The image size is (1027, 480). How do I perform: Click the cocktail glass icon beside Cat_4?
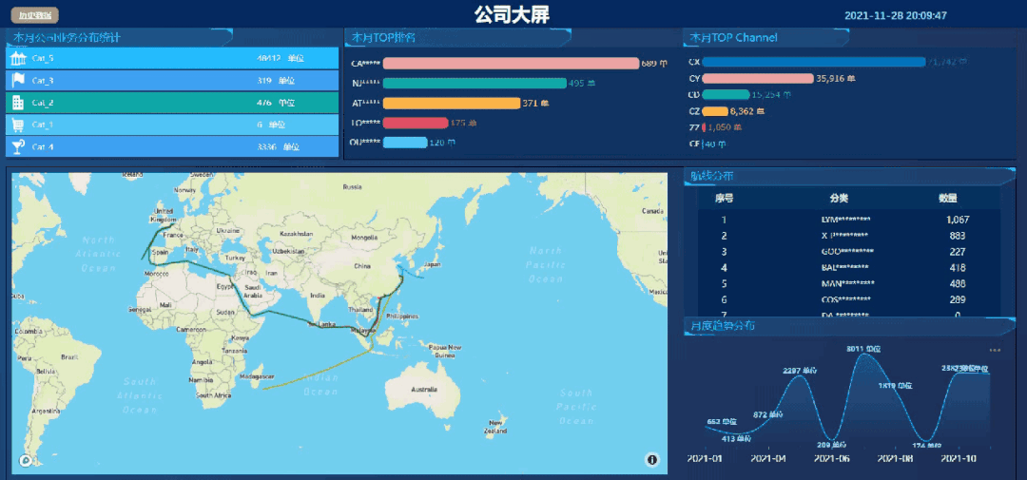click(18, 146)
